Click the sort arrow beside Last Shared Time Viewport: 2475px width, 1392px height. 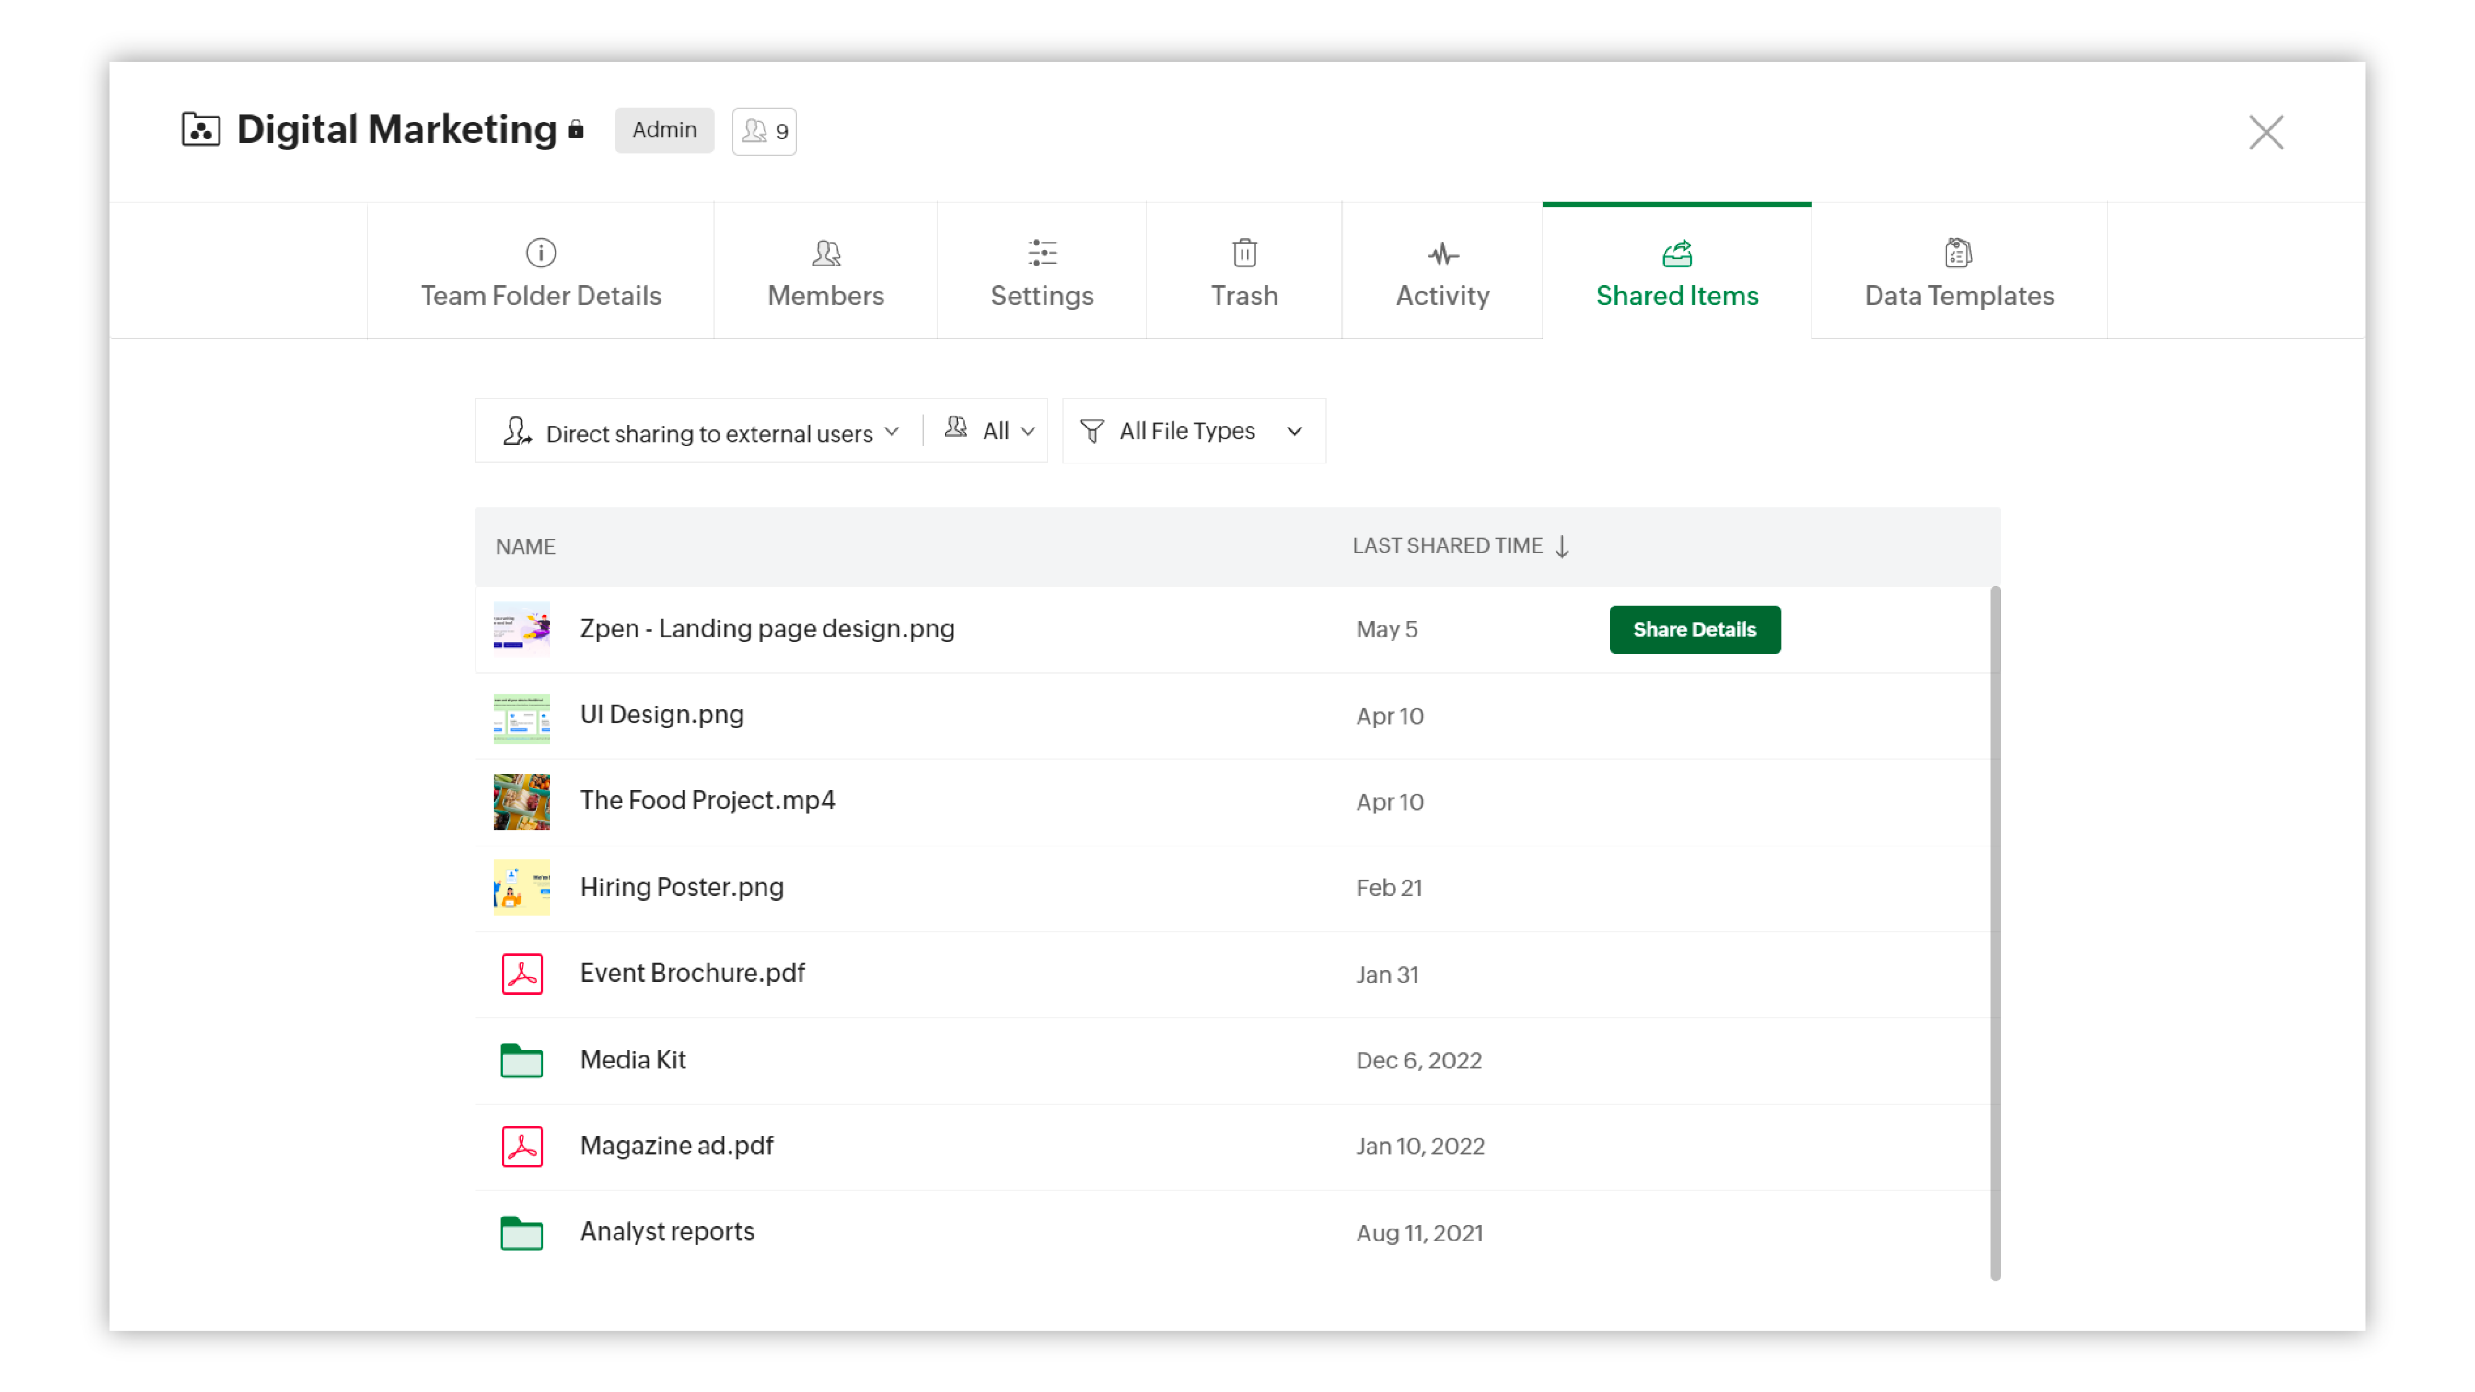point(1562,547)
